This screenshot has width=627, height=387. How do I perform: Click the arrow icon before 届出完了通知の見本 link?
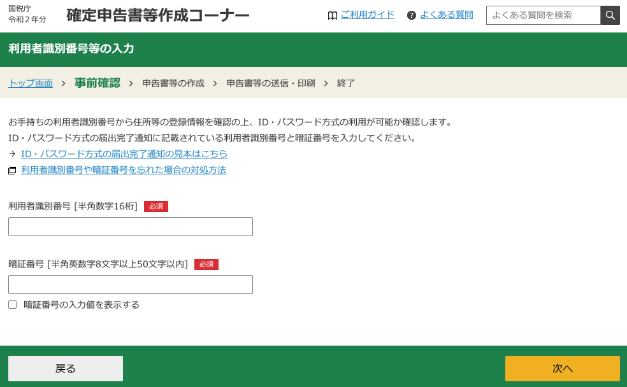click(x=12, y=154)
